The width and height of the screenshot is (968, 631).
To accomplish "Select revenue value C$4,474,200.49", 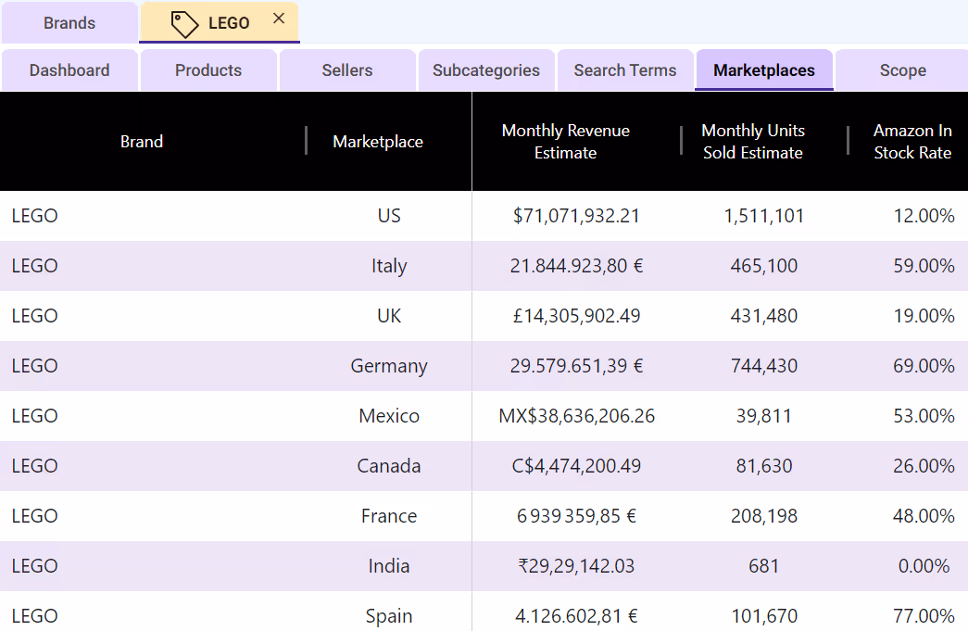I will 576,465.
